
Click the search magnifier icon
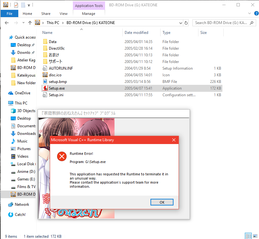[252, 23]
